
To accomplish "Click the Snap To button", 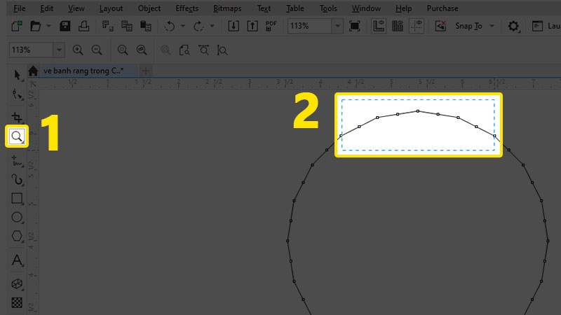I will (468, 26).
